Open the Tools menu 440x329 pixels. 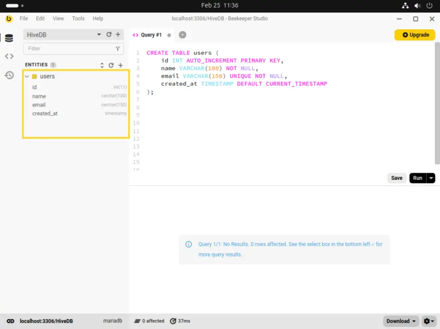(78, 18)
